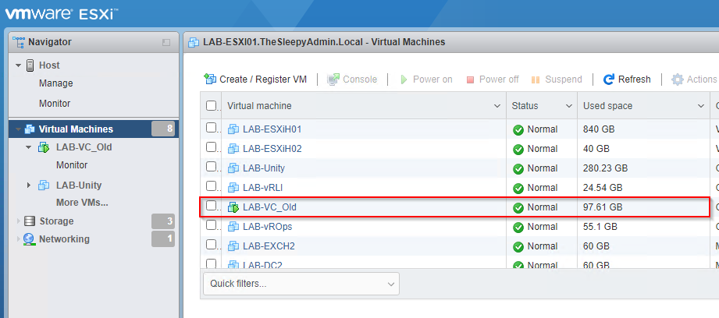Open the Quick filters dropdown

point(301,284)
